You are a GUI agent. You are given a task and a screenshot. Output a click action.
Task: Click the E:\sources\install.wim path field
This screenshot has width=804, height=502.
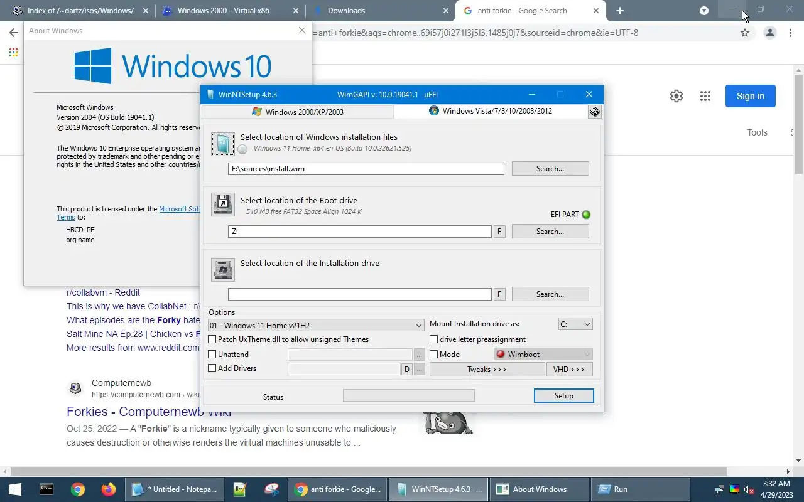pos(366,169)
